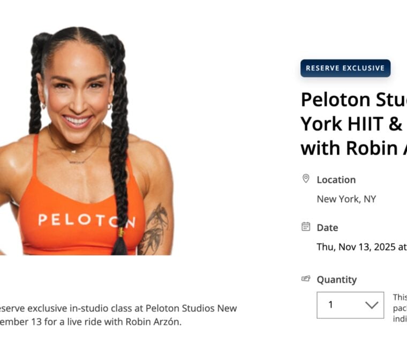The height and width of the screenshot is (337, 407).
Task: Click the RESERVE EXCLUSIVE badge
Action: coord(345,68)
